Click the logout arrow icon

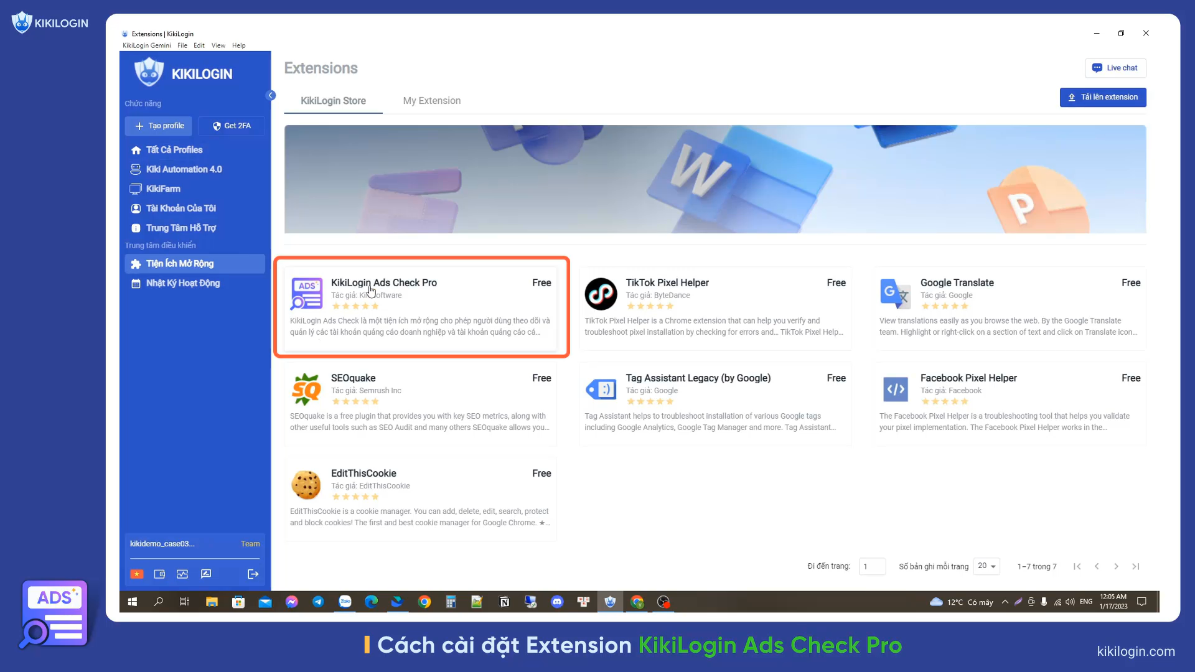253,574
